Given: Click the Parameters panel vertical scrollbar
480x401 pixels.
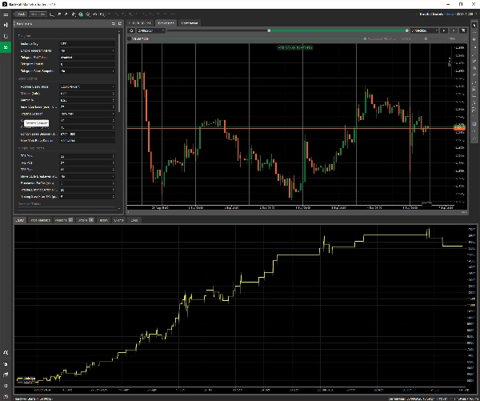Looking at the screenshot, I should 119,73.
